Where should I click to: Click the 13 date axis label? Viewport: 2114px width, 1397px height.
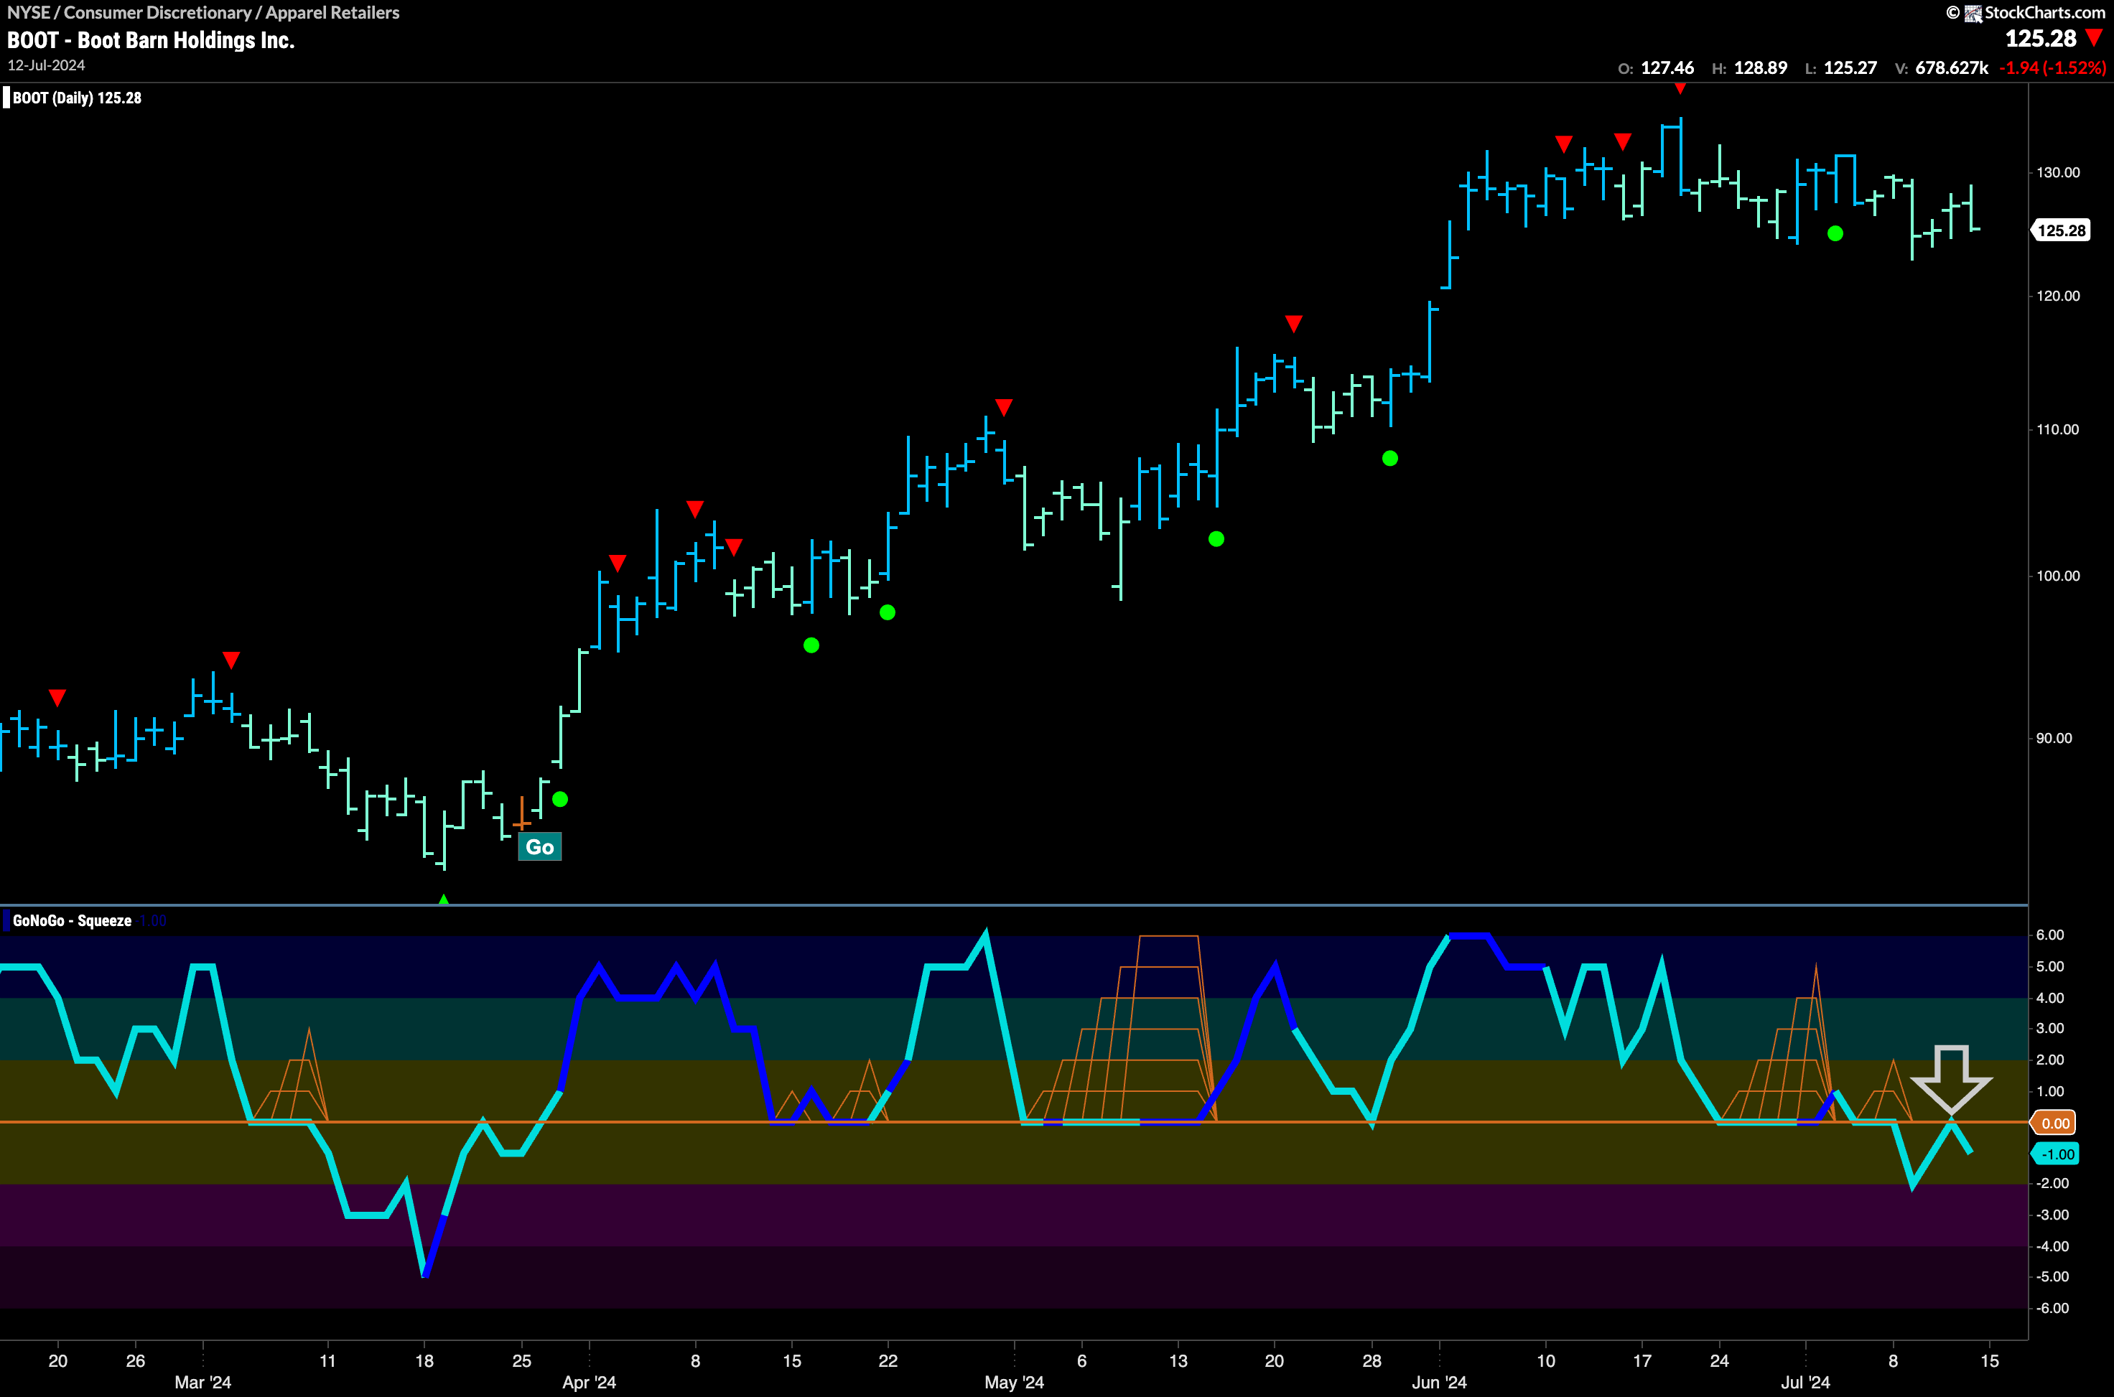click(1178, 1361)
